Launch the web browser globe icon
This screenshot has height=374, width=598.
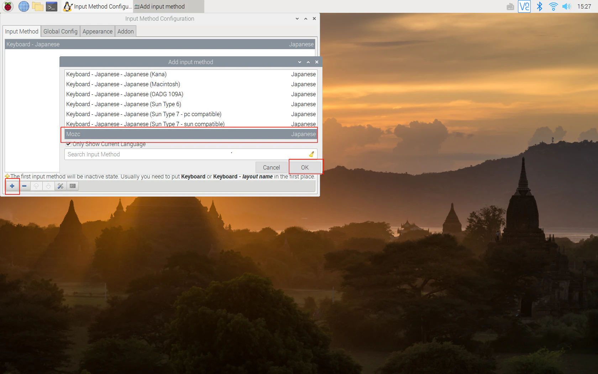coord(24,6)
